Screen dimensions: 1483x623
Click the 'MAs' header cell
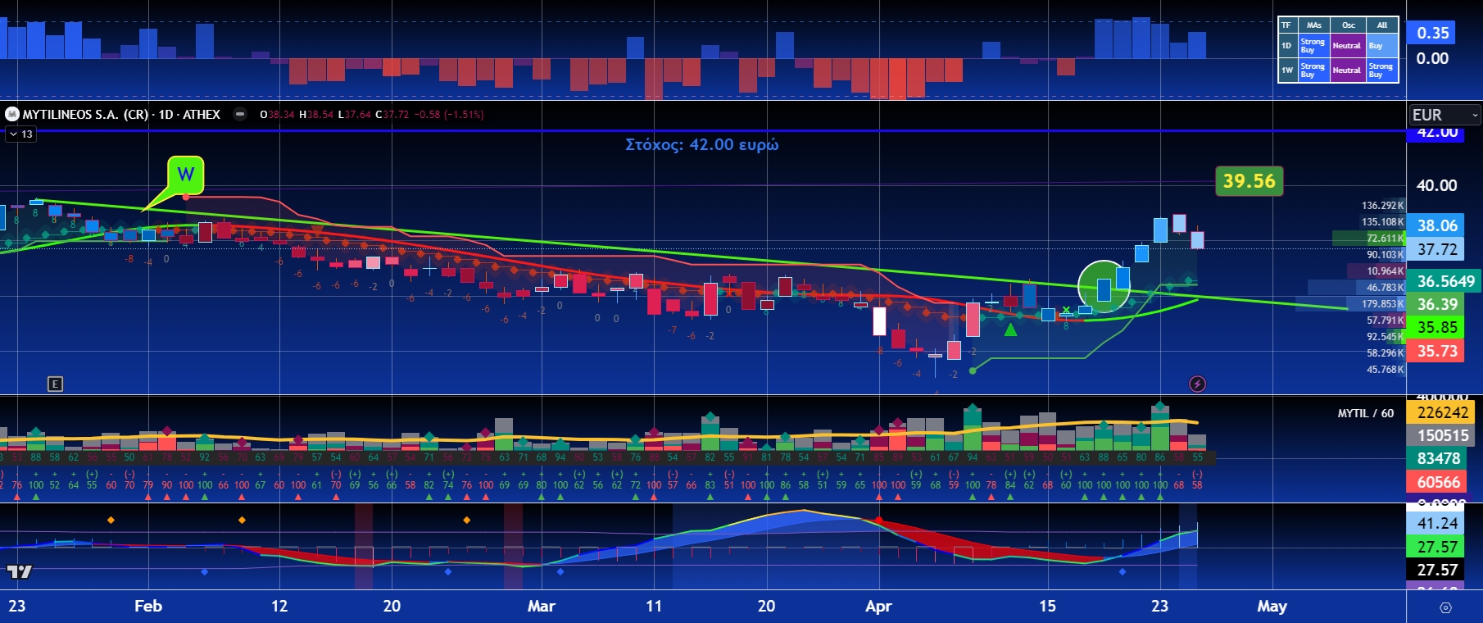tap(1314, 25)
